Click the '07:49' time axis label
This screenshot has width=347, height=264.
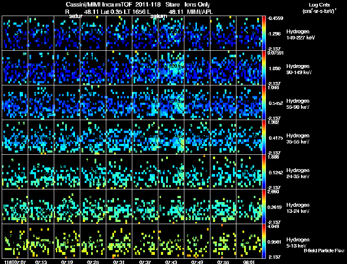[197, 262]
